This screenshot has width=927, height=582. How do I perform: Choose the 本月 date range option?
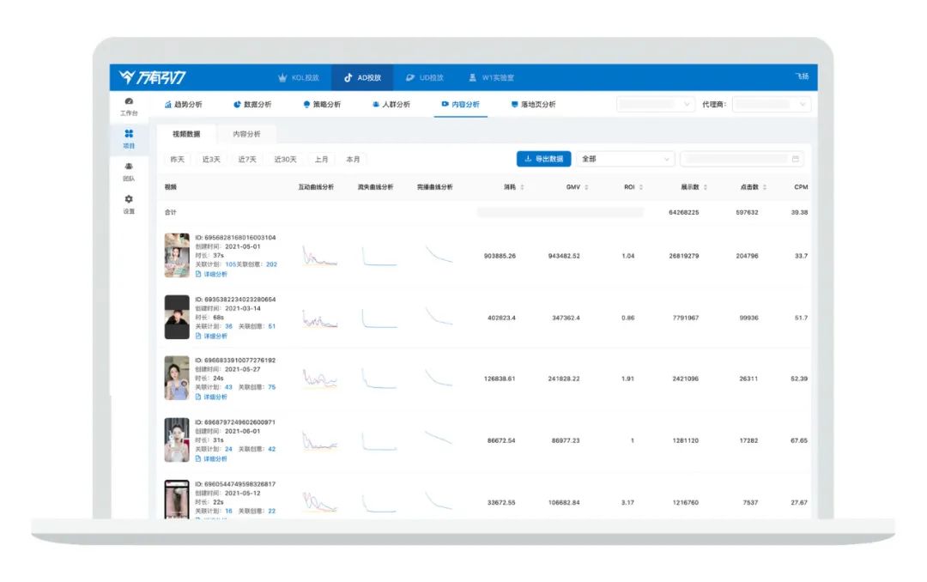(353, 159)
